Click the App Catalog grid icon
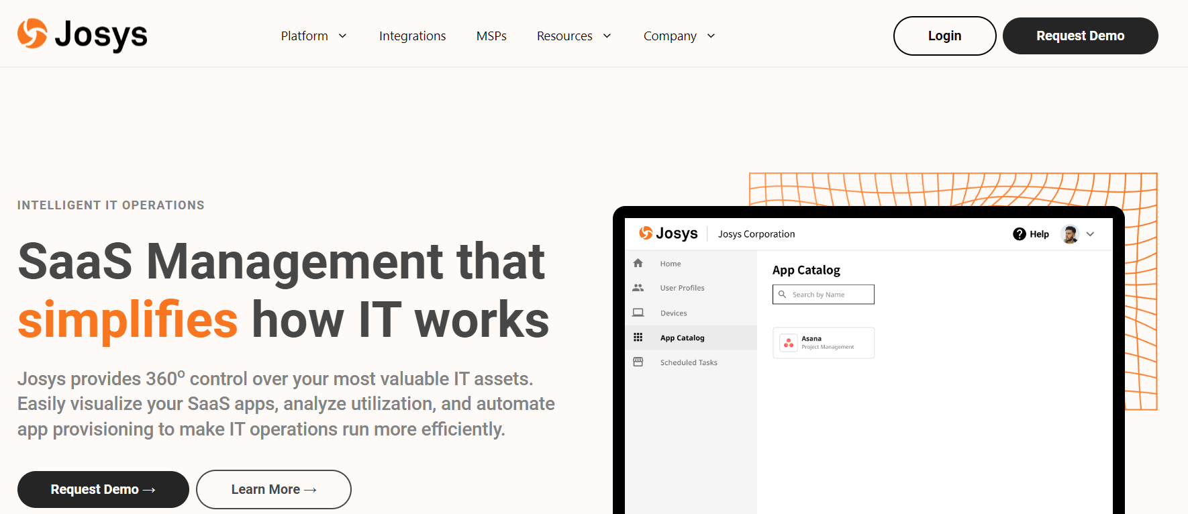The height and width of the screenshot is (514, 1188). (x=638, y=338)
